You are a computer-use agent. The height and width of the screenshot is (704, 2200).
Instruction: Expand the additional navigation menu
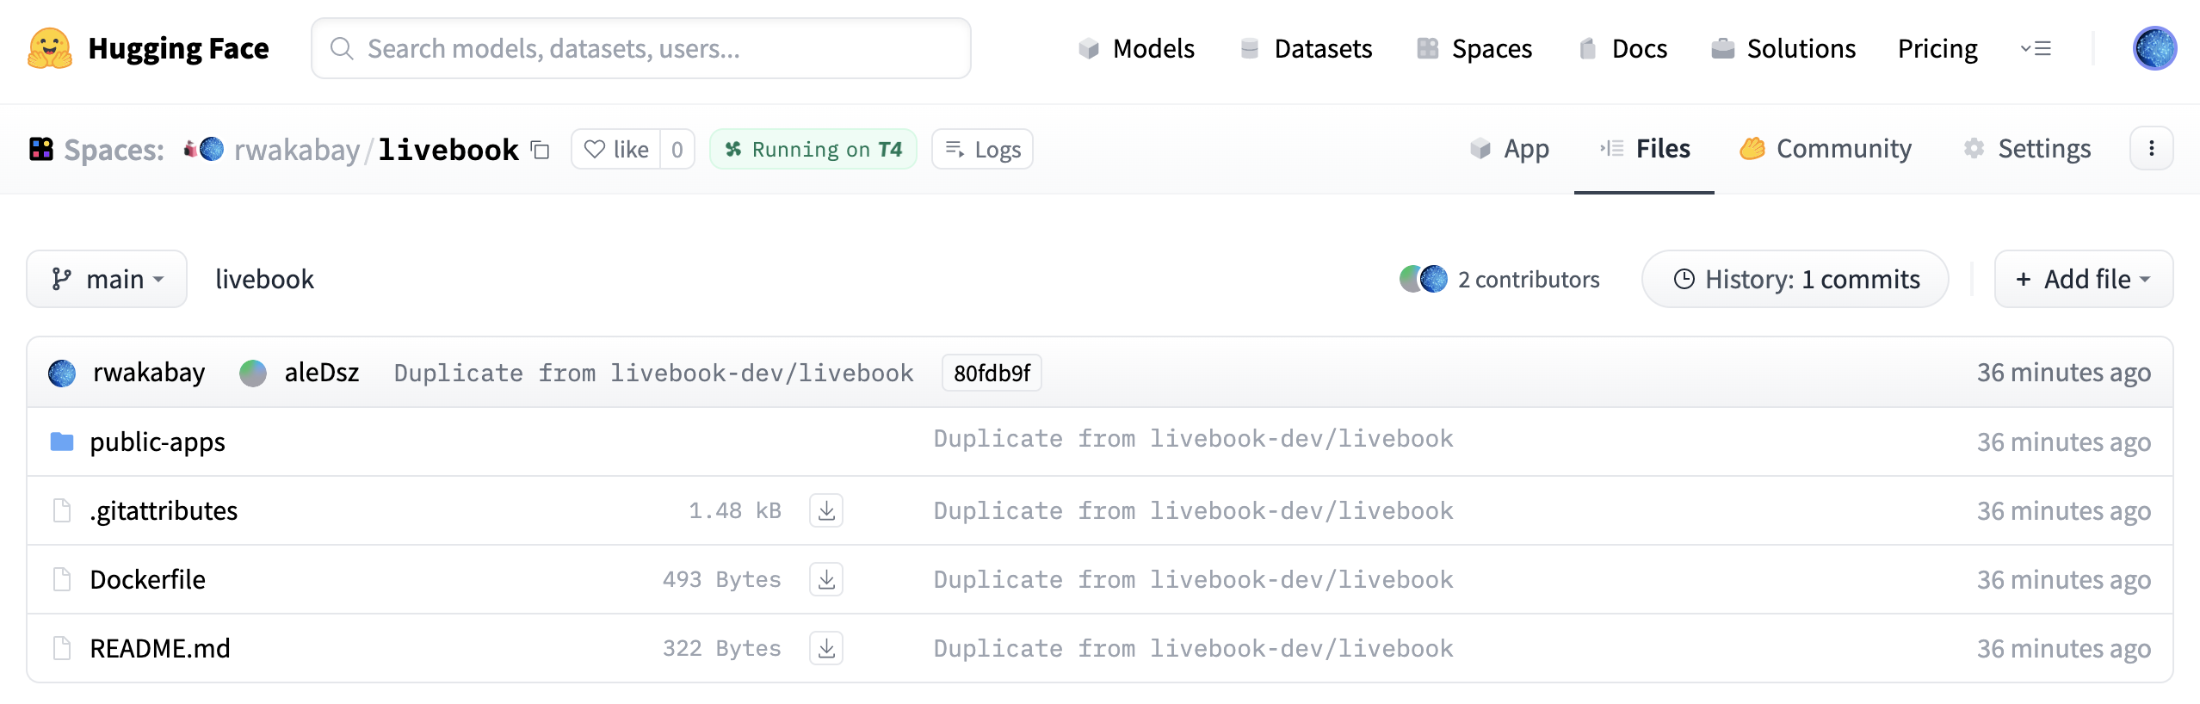[x=2036, y=48]
